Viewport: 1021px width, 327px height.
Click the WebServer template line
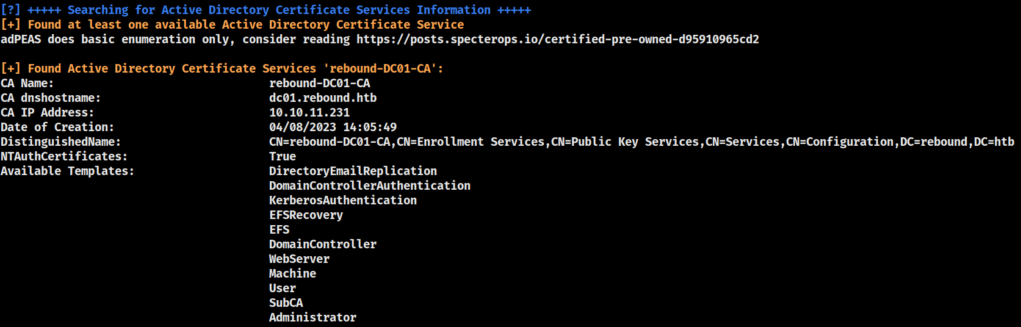pyautogui.click(x=300, y=259)
